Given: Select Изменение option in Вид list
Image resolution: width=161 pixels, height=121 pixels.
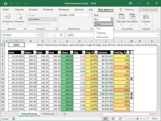Looking at the screenshot, I should [104, 37].
